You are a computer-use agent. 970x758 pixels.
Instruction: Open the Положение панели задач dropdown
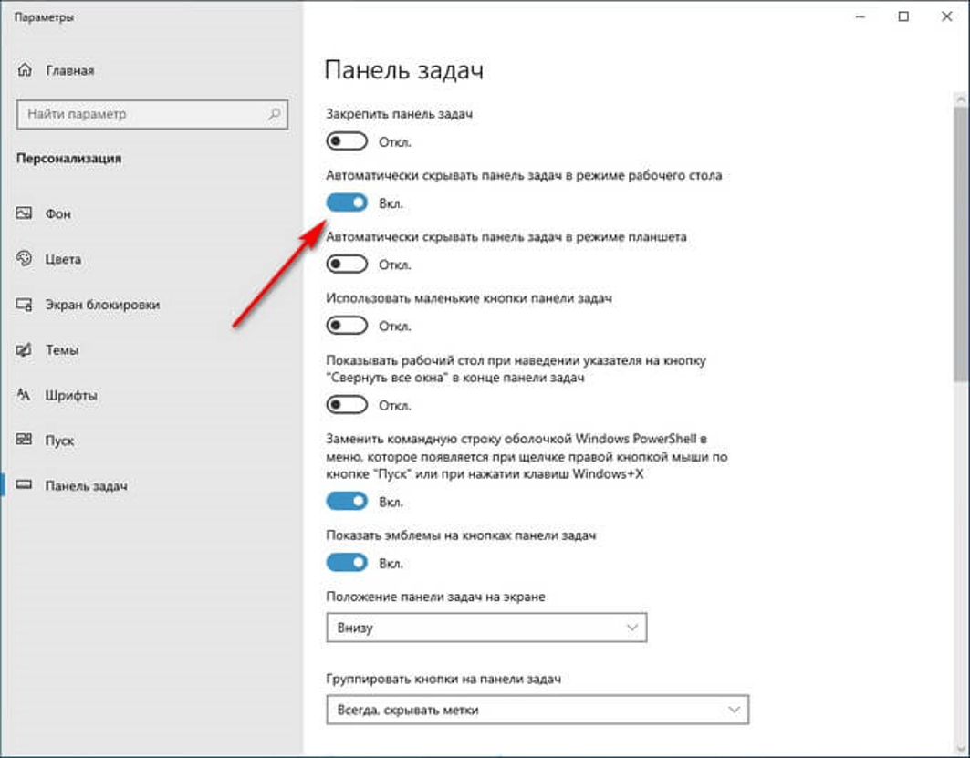(x=485, y=628)
